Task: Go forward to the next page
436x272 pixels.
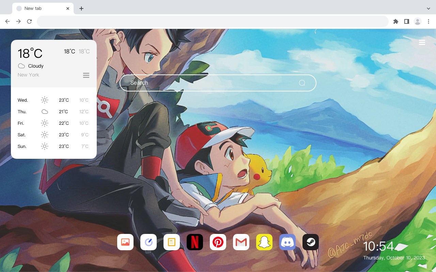Action: click(18, 21)
